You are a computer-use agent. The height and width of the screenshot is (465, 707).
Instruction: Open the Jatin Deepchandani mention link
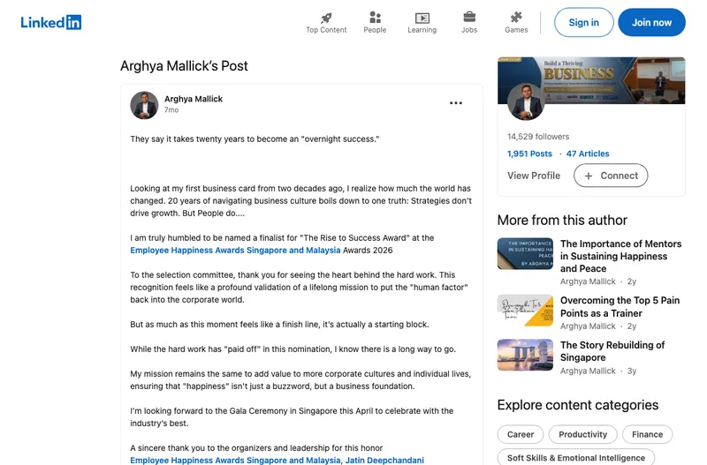point(384,460)
